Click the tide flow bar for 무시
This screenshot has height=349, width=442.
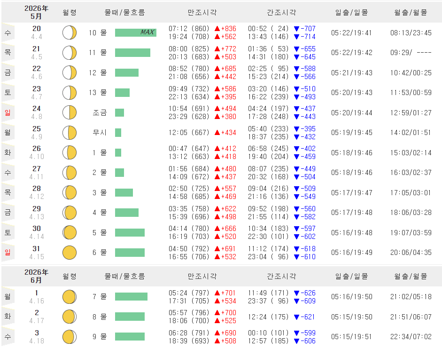(x=118, y=133)
